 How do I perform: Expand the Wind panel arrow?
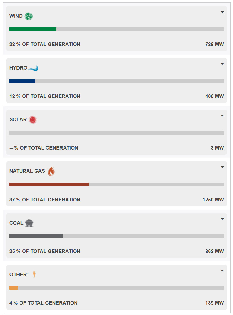pos(222,12)
